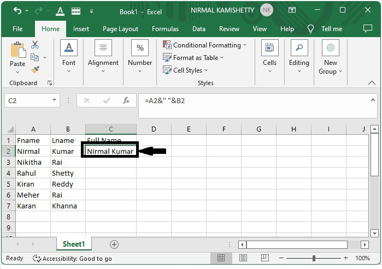382x269 pixels.
Task: Add a new sheet with the plus icon
Action: pos(114,244)
